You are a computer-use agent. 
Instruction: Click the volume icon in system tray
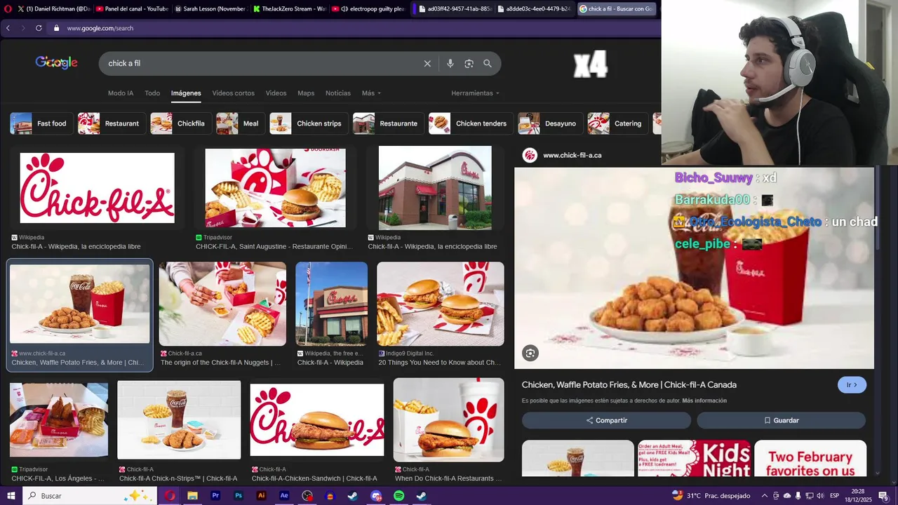point(822,496)
